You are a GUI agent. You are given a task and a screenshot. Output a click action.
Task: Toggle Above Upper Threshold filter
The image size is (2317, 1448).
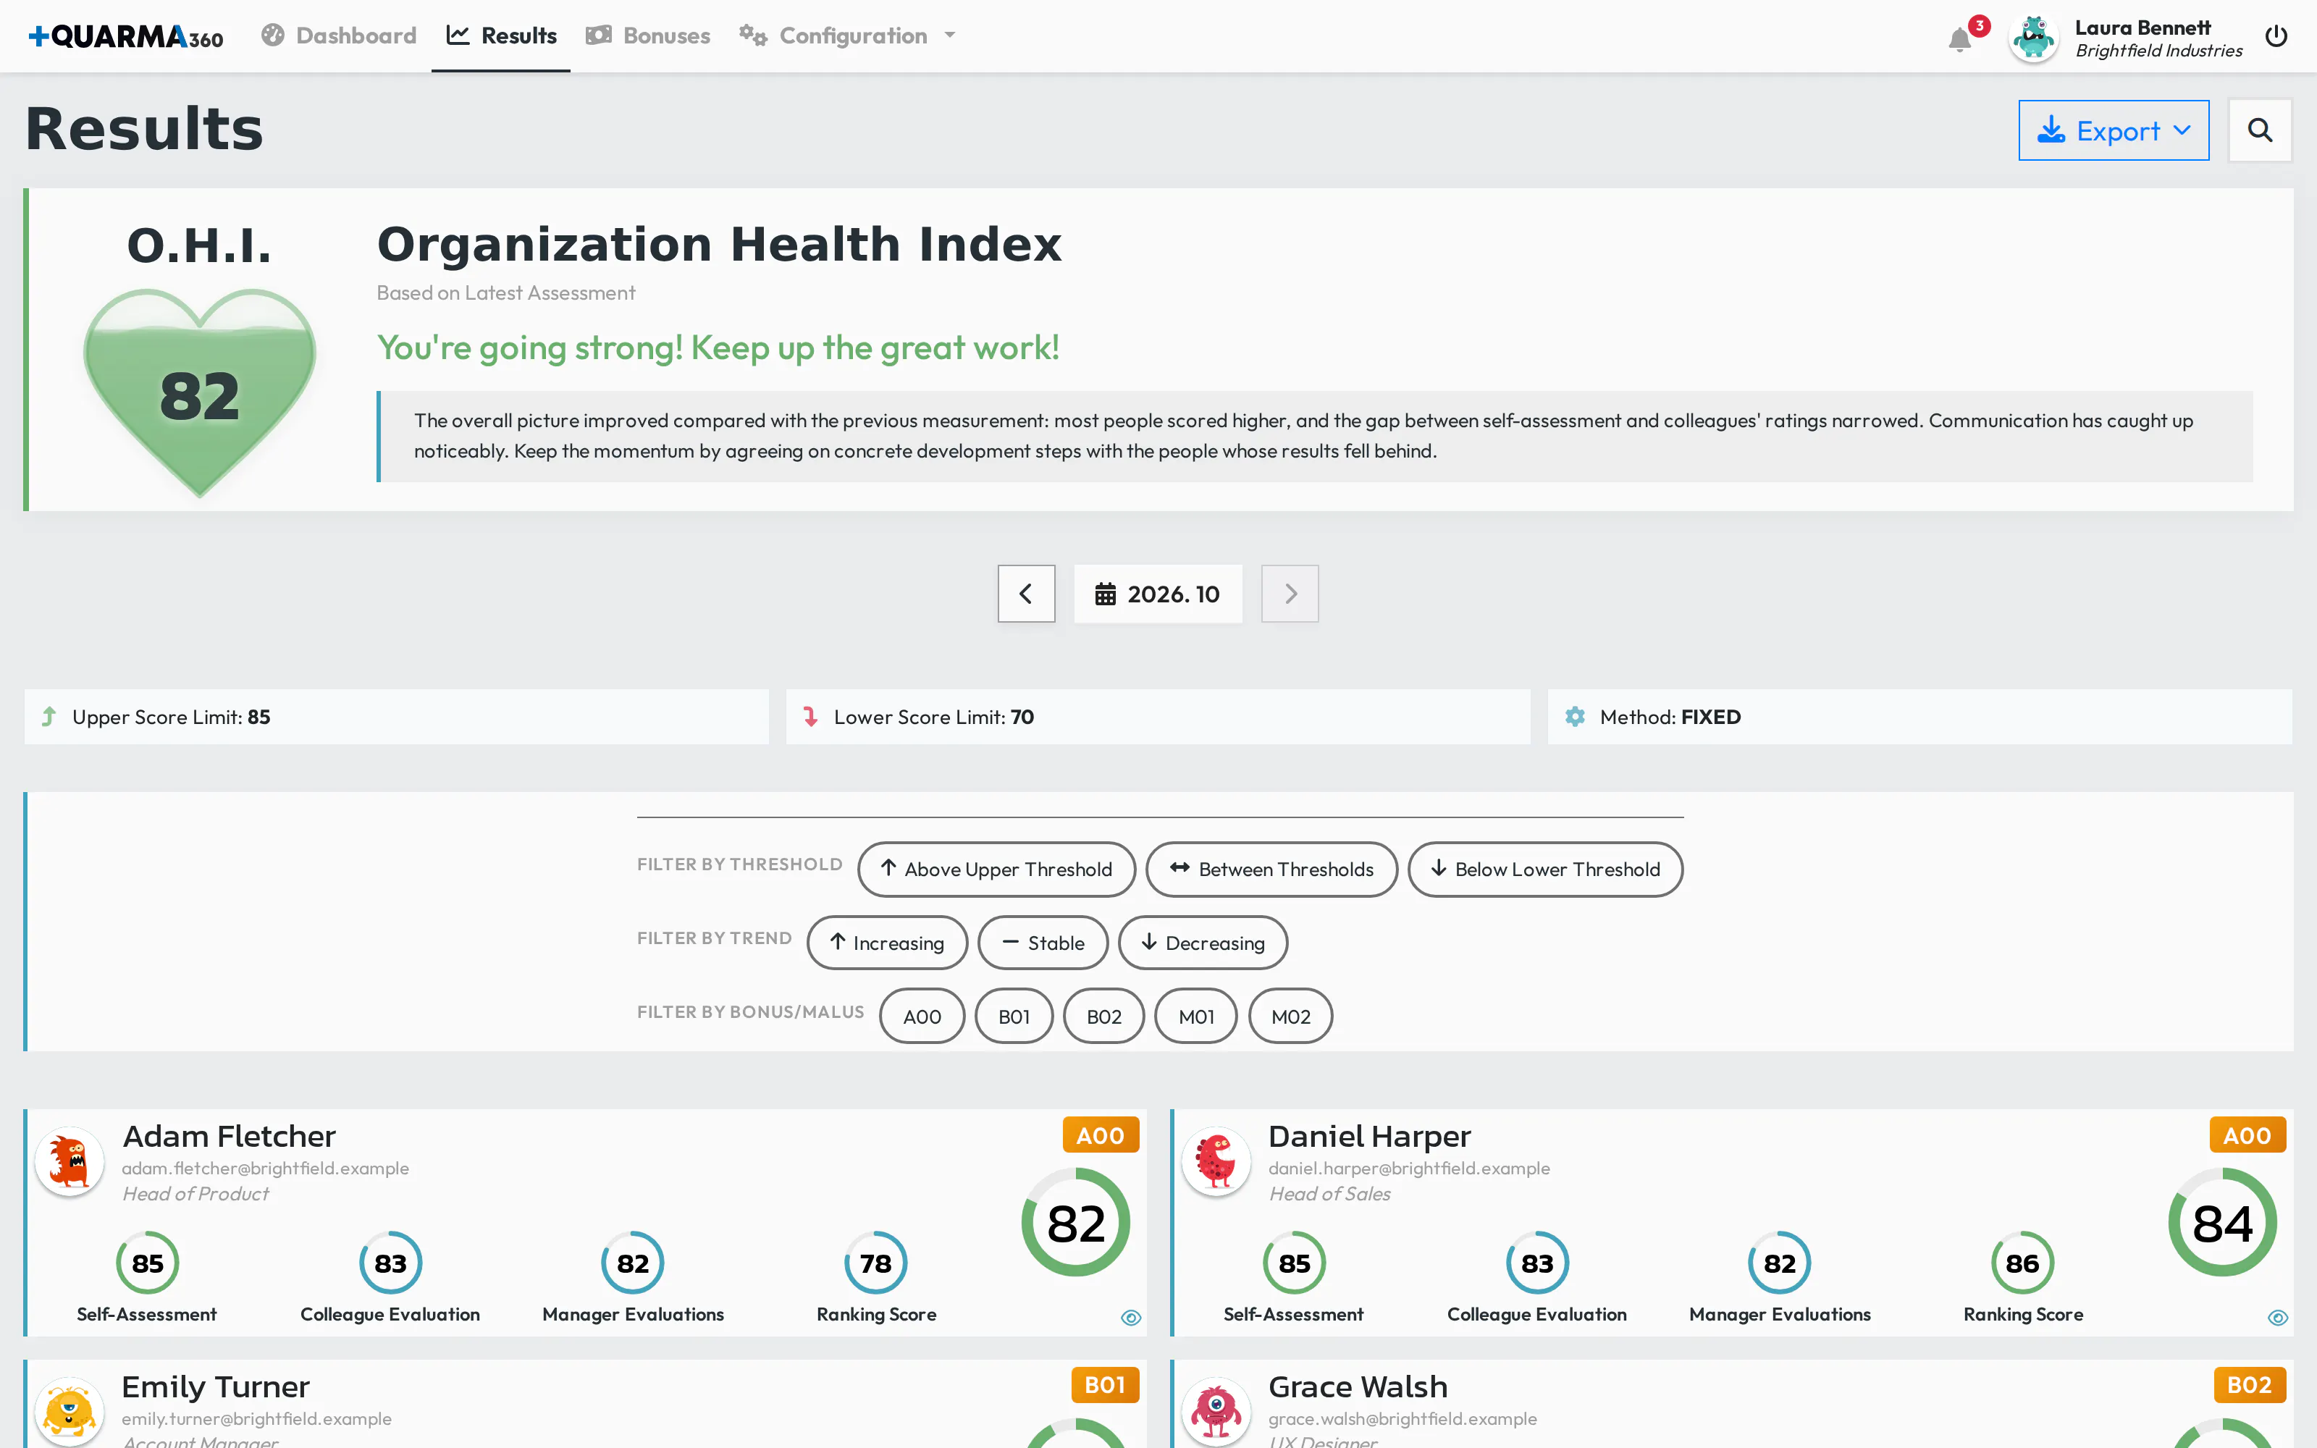click(x=996, y=870)
